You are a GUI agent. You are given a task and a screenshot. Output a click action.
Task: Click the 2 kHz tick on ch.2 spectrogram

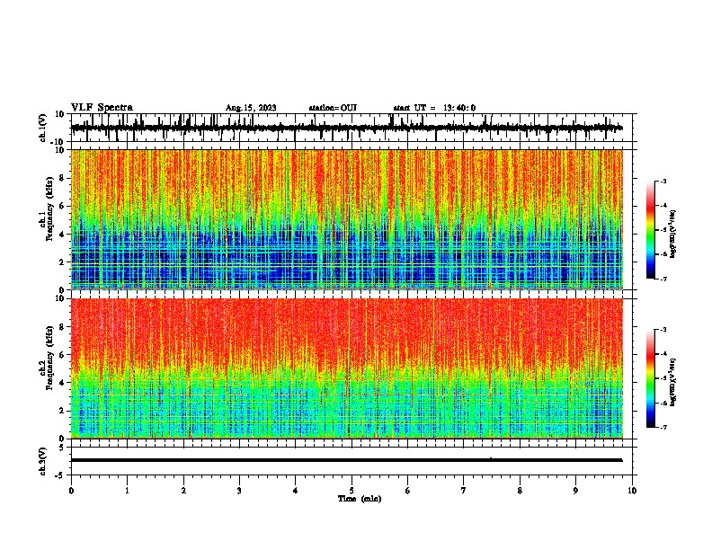tap(62, 411)
